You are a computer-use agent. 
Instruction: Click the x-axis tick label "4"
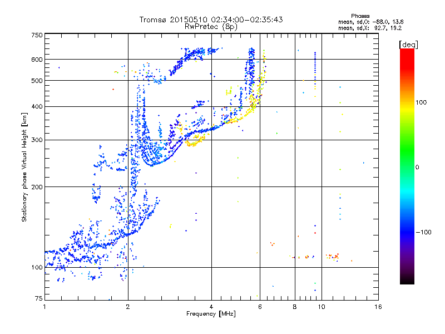point(211,307)
